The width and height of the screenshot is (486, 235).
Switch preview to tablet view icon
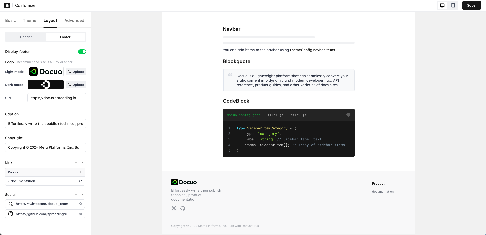pos(453,5)
